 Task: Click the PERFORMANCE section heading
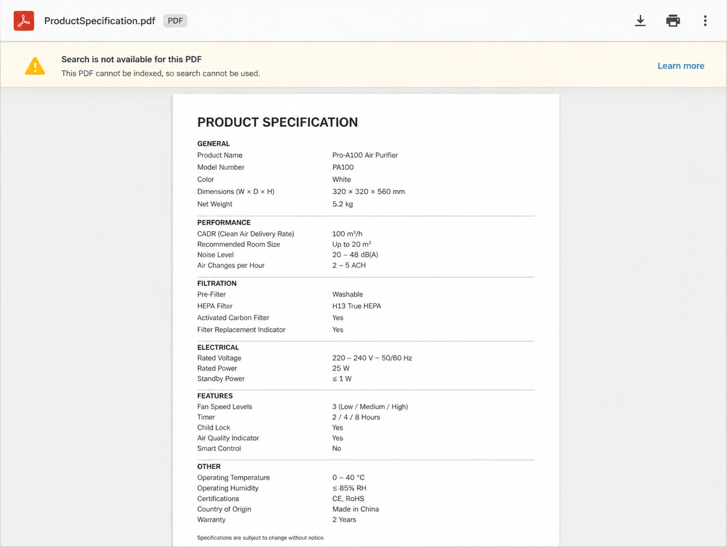(224, 223)
